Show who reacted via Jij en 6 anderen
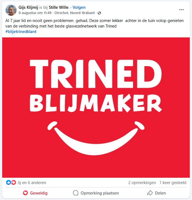This screenshot has height=200, width=192. 32,182
